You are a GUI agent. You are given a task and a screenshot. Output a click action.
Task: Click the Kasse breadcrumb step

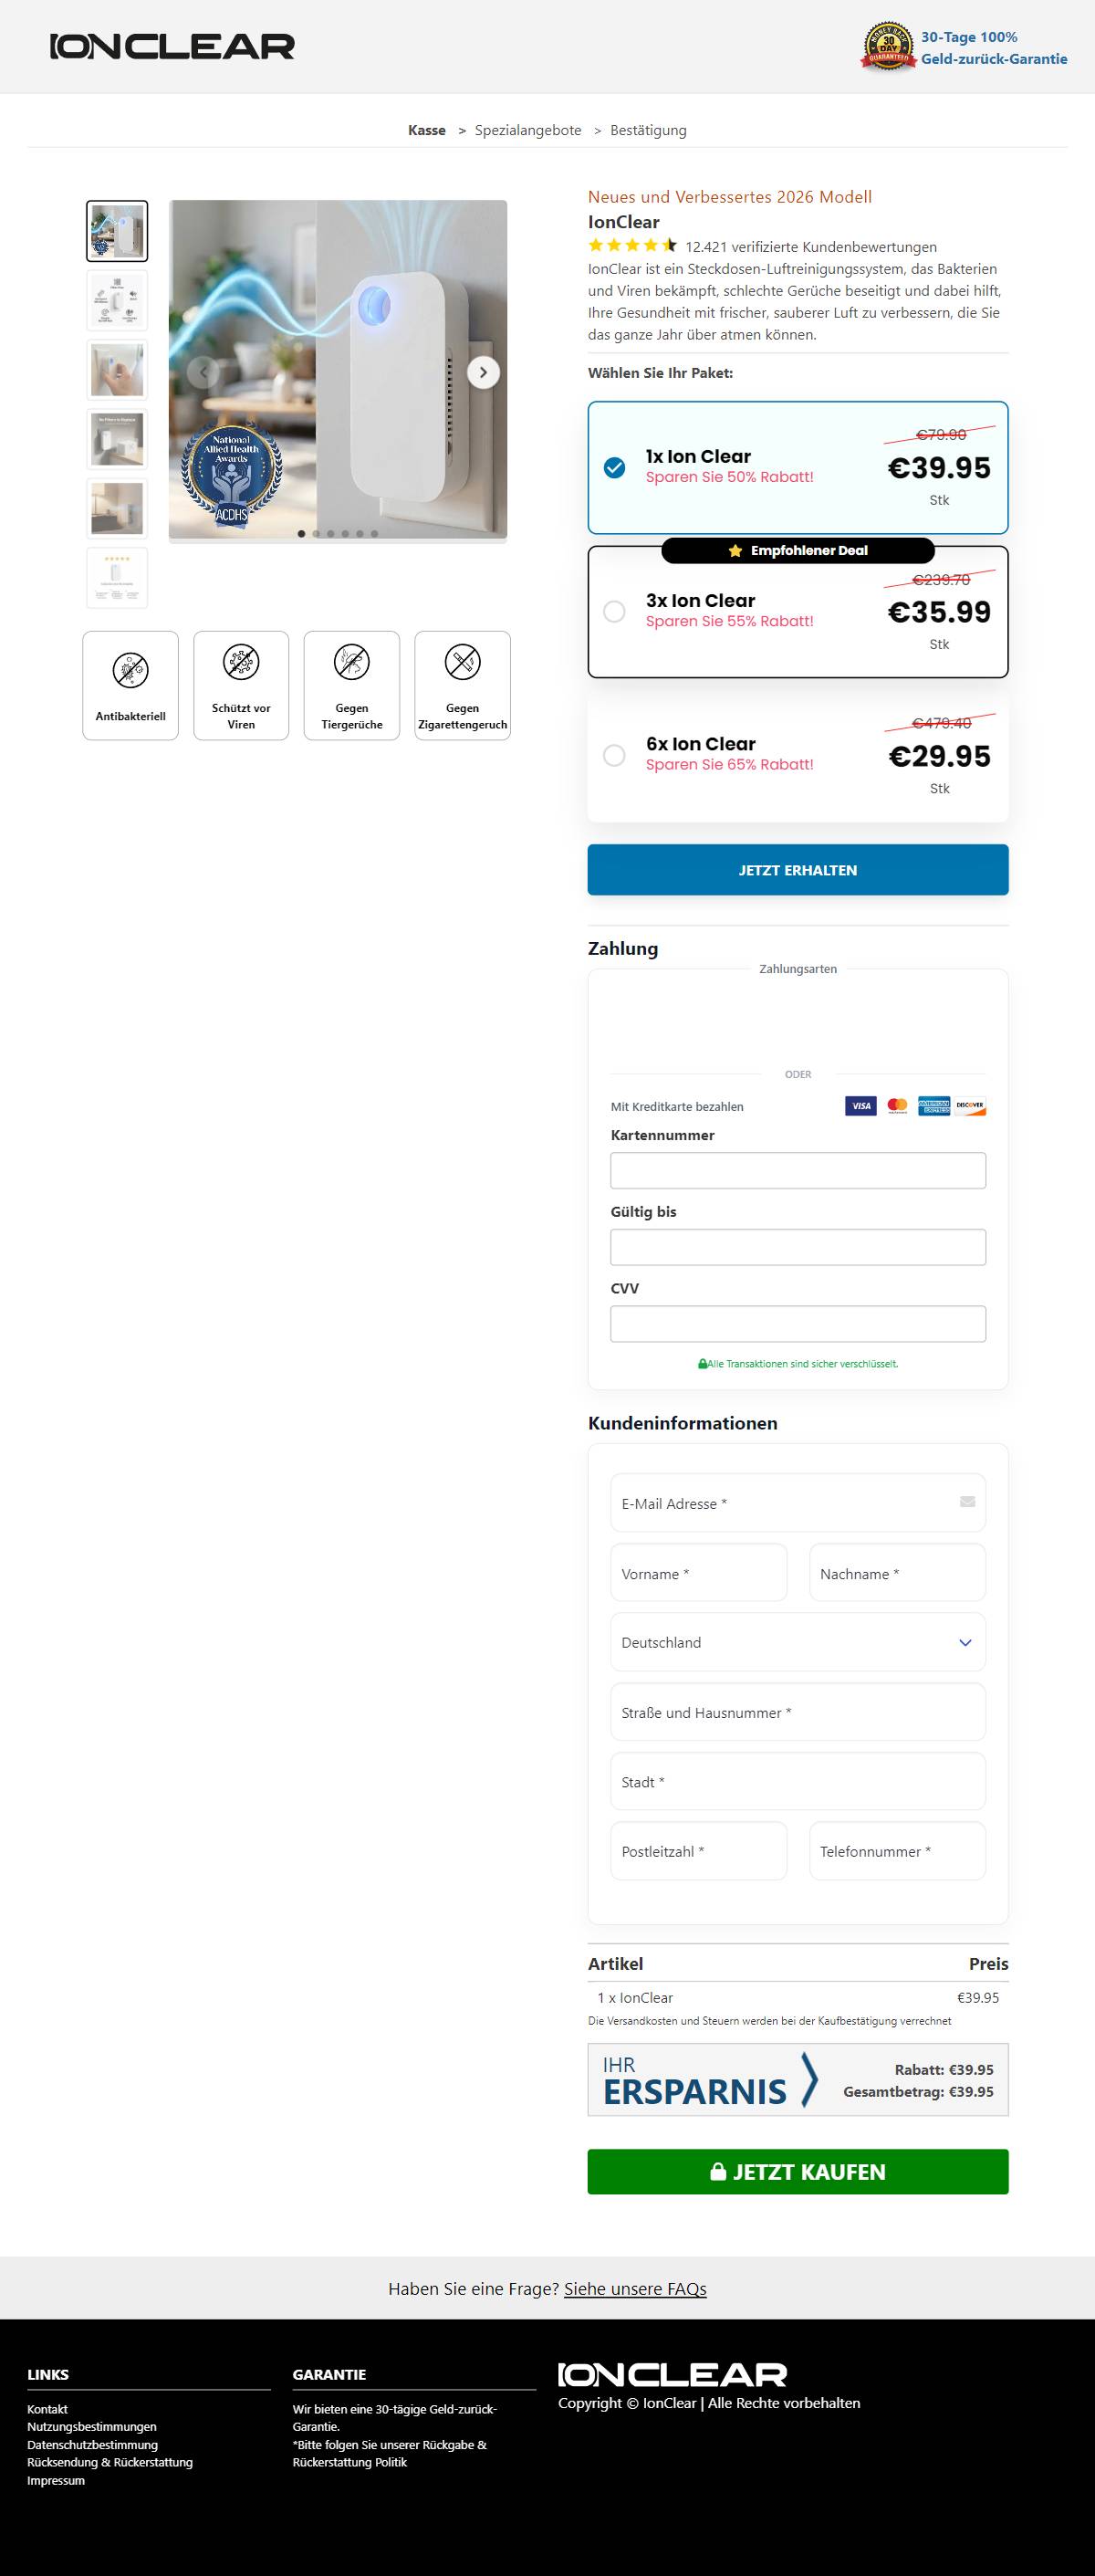(x=427, y=130)
